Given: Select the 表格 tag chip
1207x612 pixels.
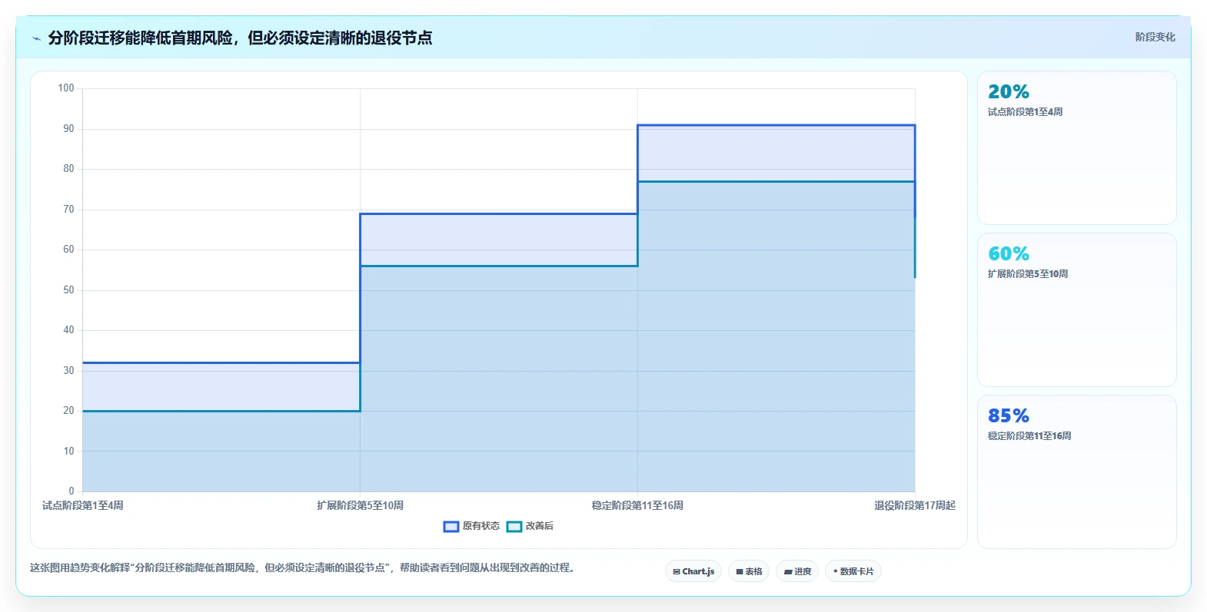Looking at the screenshot, I should [749, 571].
